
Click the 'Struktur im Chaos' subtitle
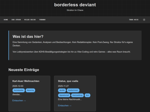[75, 10]
